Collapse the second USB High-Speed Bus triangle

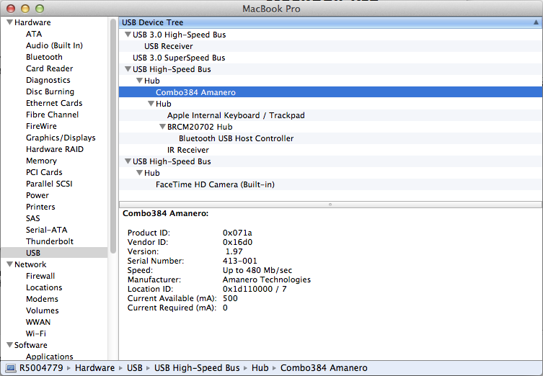coord(128,161)
